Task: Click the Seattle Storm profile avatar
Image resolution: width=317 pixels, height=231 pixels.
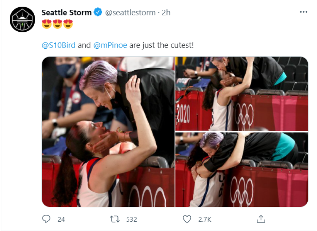Action: pos(22,19)
